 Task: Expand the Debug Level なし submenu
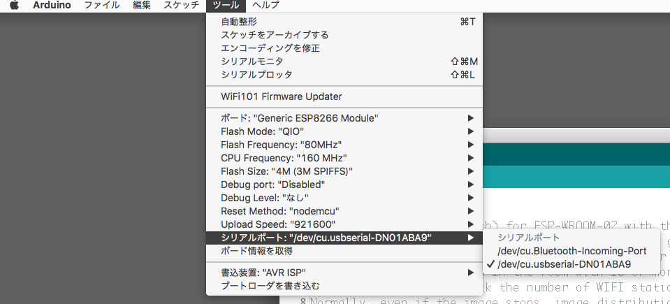344,198
